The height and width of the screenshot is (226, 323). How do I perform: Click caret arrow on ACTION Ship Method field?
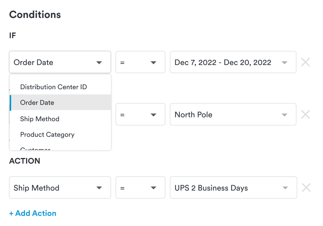point(99,188)
